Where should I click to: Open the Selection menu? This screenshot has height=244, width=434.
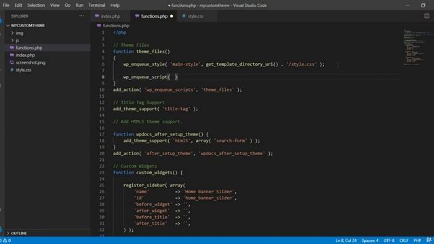click(x=36, y=5)
